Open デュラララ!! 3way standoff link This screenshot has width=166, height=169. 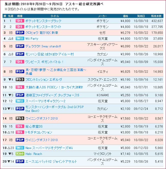coord(43,46)
